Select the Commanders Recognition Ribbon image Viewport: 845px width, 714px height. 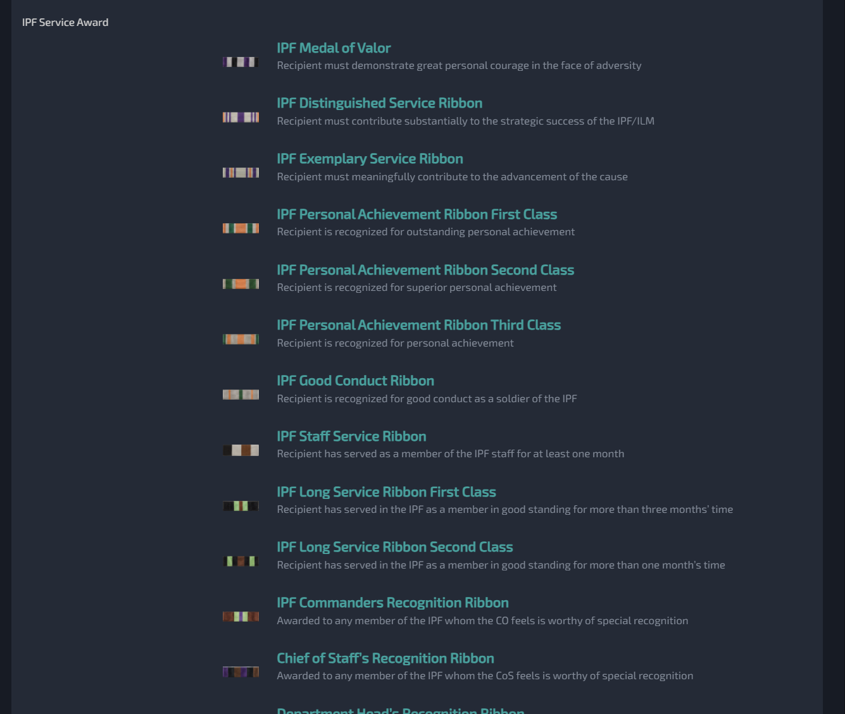tap(241, 617)
